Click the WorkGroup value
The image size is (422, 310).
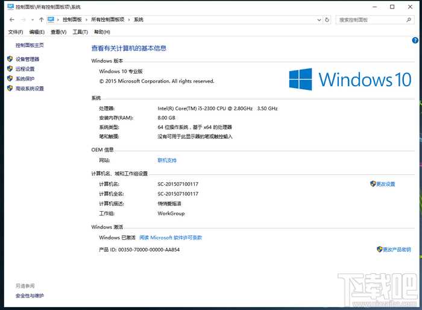pos(171,214)
